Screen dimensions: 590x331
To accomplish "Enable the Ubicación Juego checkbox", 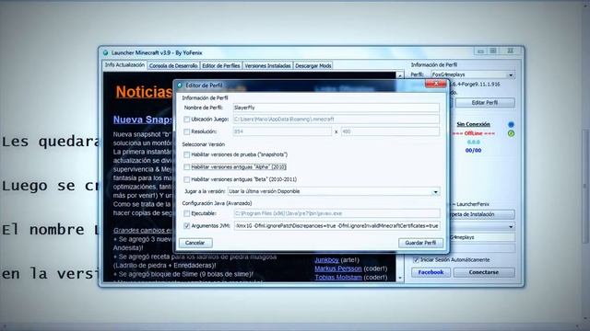I will click(x=186, y=120).
